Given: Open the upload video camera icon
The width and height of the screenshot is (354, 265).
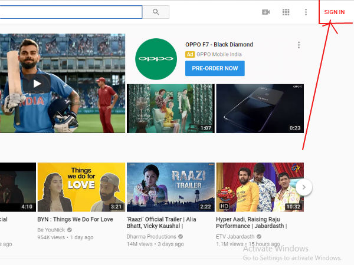Looking at the screenshot, I should (x=265, y=12).
